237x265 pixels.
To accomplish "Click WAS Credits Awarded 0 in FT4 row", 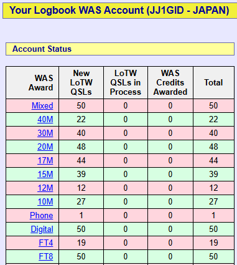I will [170, 243].
